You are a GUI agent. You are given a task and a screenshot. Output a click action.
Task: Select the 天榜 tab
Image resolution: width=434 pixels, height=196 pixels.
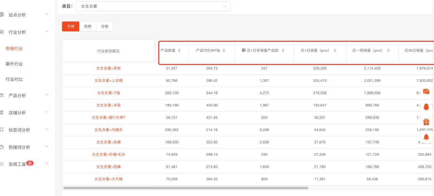(x=71, y=27)
